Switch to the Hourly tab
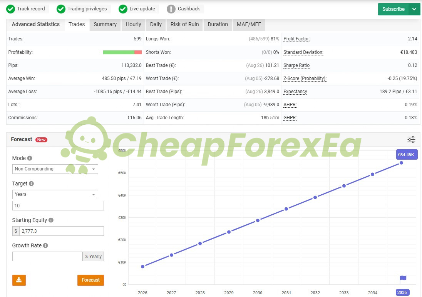 click(133, 25)
